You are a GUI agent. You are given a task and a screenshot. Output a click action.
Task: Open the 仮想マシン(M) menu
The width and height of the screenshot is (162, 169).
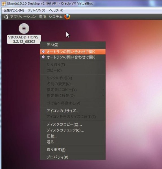14,10
